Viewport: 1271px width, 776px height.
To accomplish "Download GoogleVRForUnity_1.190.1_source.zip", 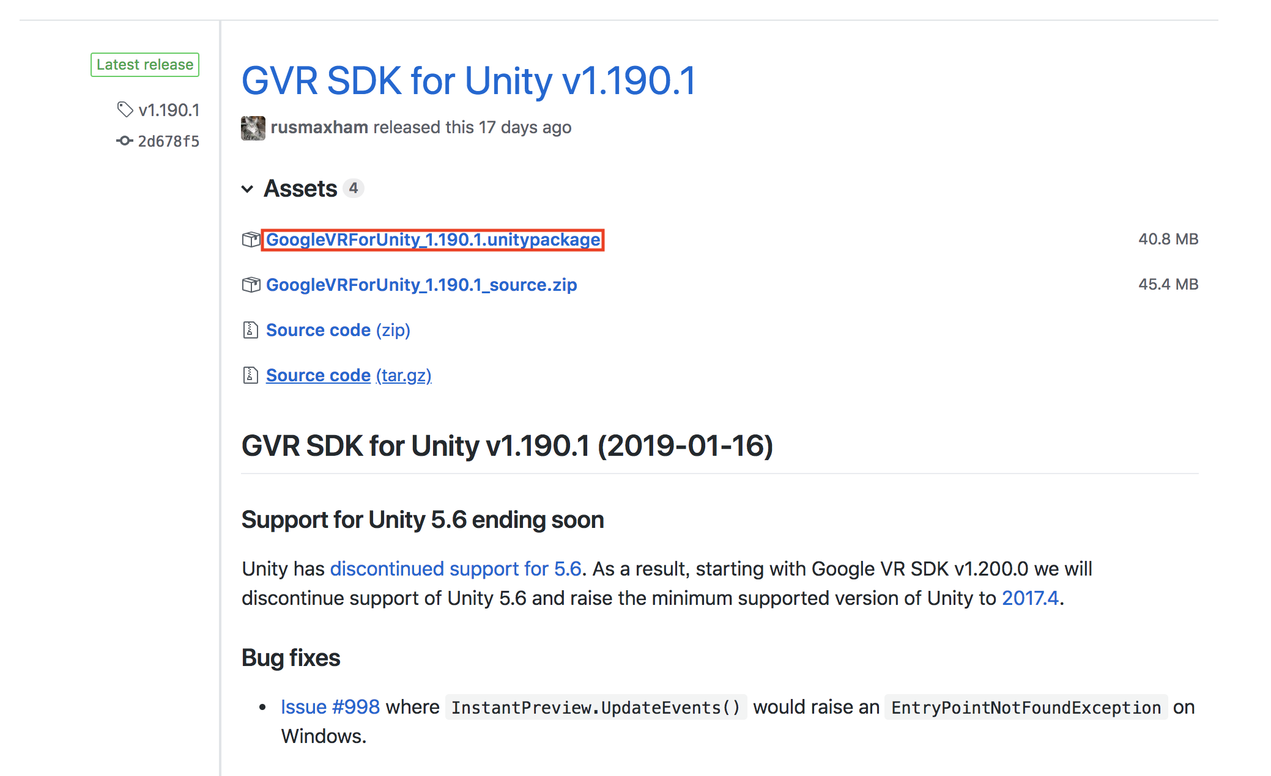I will pyautogui.click(x=421, y=284).
